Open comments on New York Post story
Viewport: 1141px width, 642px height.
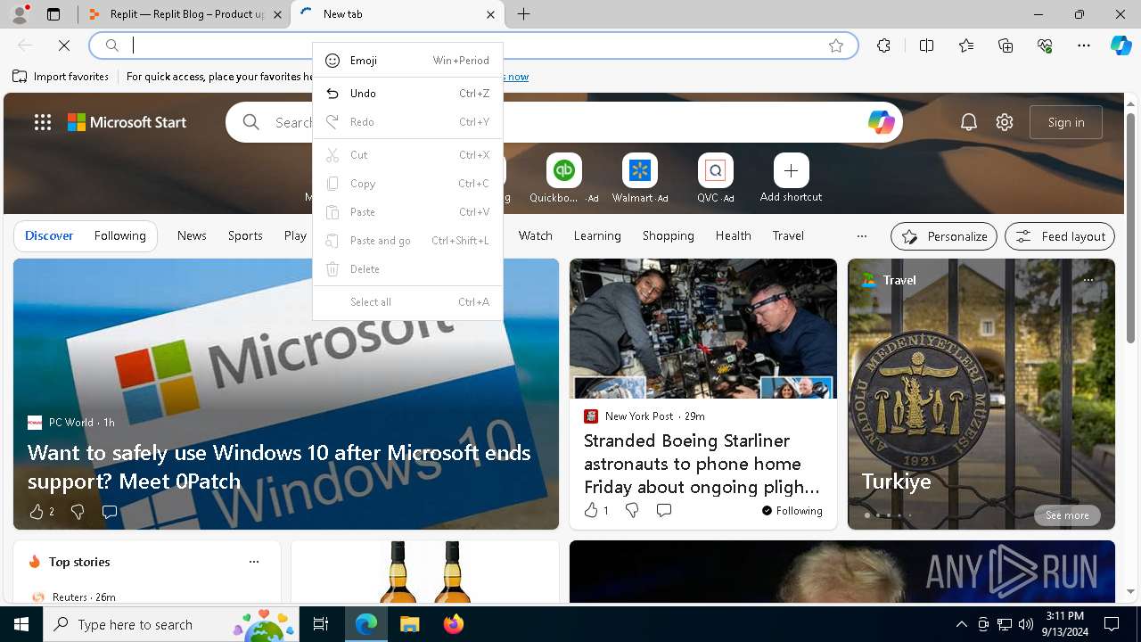(663, 510)
